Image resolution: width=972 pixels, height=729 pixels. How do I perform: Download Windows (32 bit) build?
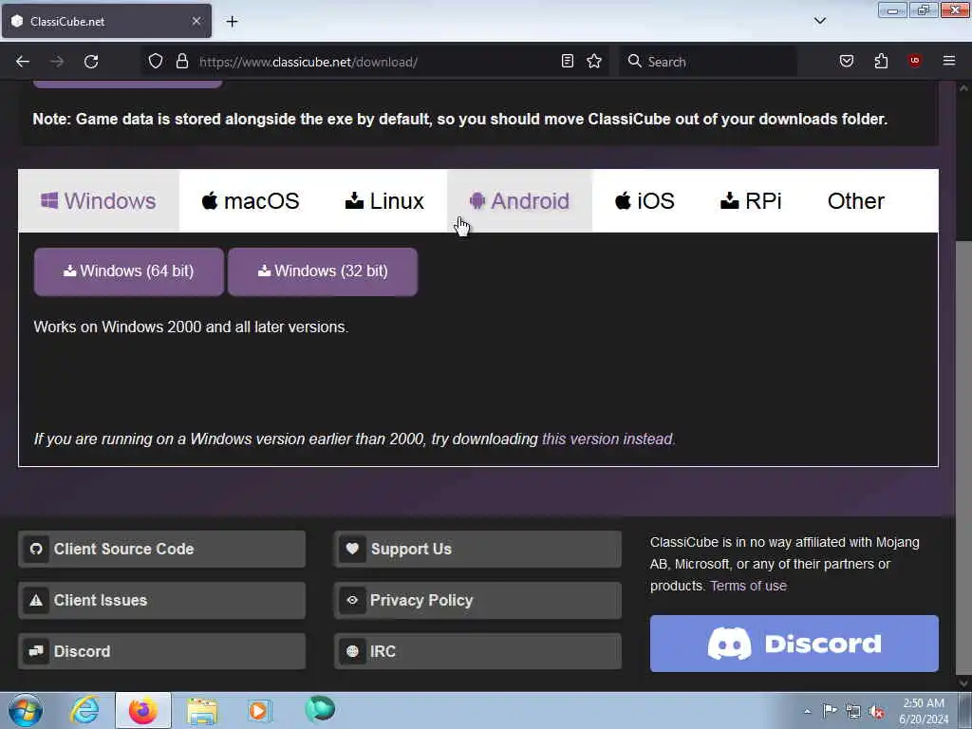323,271
